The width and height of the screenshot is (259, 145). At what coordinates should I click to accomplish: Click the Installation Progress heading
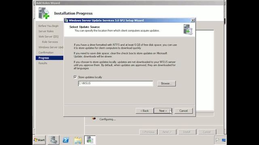point(73,13)
